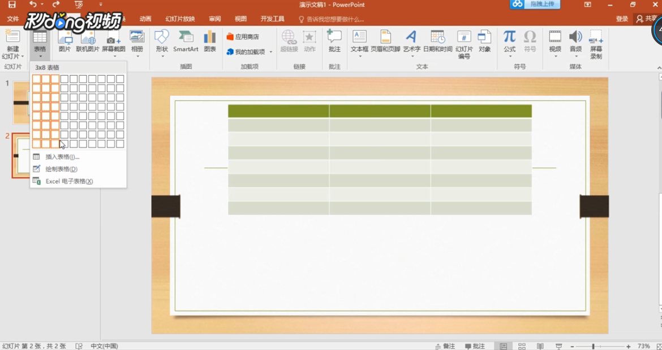The width and height of the screenshot is (662, 350).
Task: Insert Date and Time (日期和时间)
Action: [438, 41]
